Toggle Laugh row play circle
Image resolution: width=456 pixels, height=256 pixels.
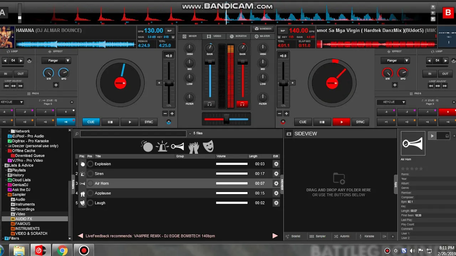tap(90, 203)
